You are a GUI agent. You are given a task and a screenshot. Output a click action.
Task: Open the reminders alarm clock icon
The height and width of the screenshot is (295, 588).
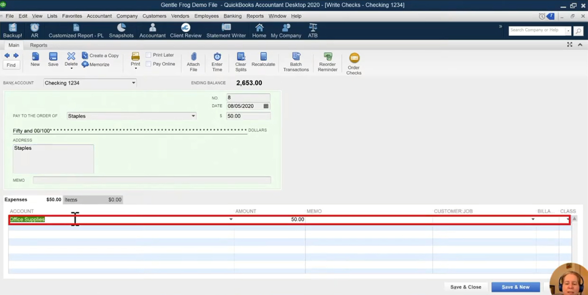coord(542,16)
